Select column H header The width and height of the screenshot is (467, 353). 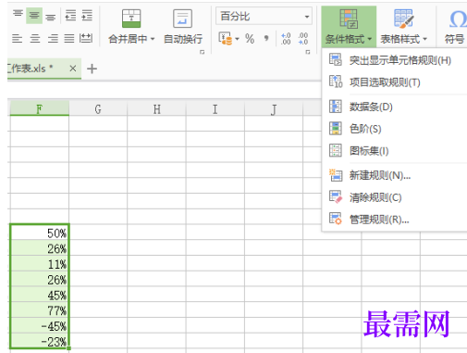tap(156, 108)
